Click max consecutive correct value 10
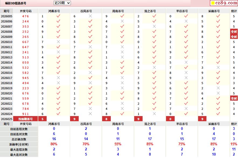 click(x=214, y=154)
